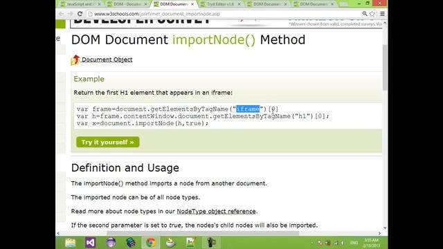Switch to the fifth tab titled DOM Document
The height and width of the screenshot is (249, 443).
pyautogui.click(x=266, y=4)
